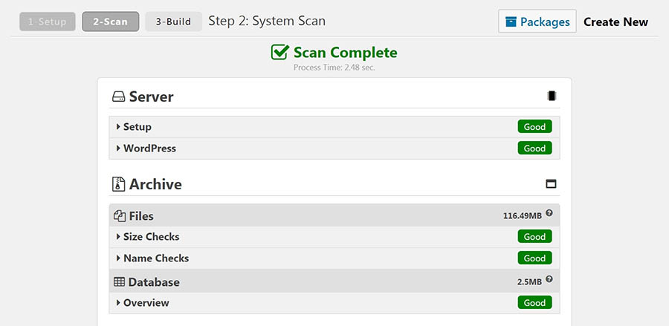The image size is (669, 326).
Task: Click the Scan Complete checkmark icon
Action: click(x=280, y=52)
